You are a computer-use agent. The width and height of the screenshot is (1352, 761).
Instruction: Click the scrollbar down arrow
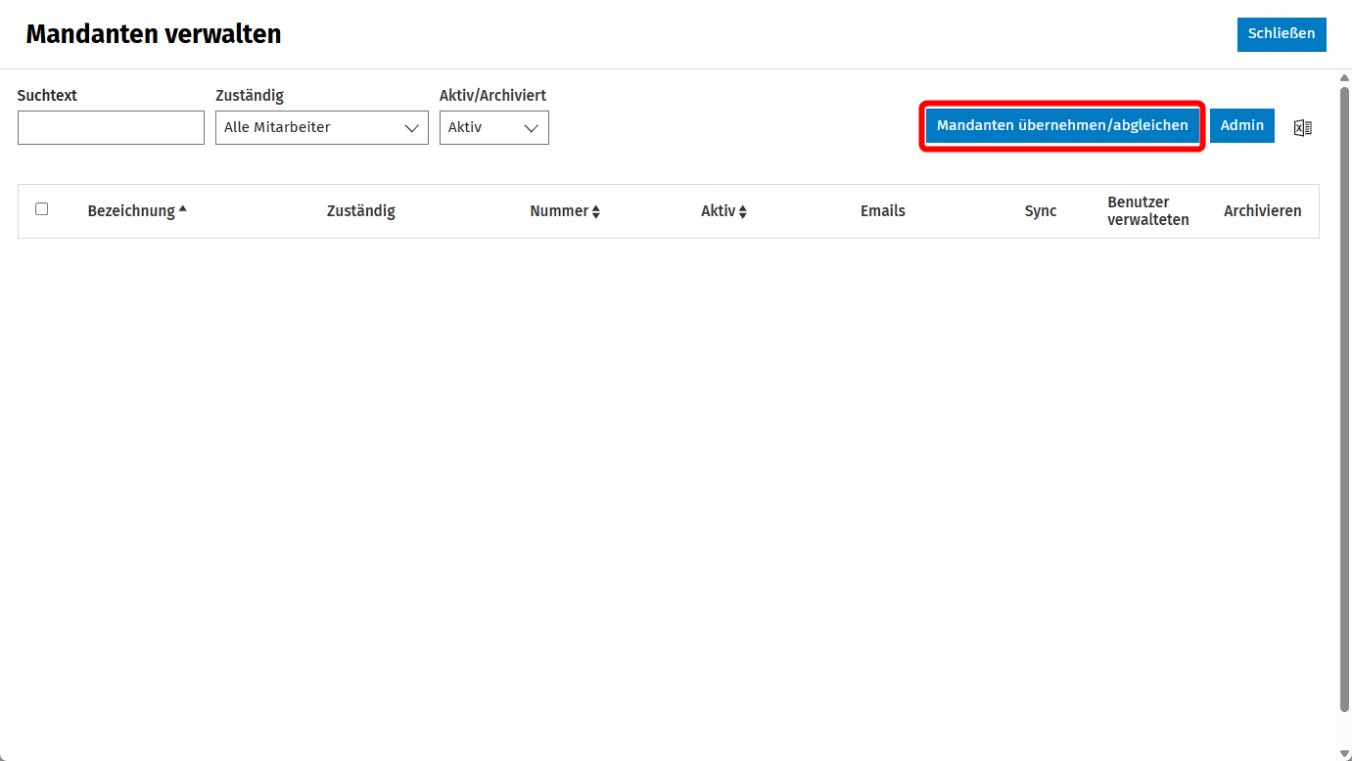point(1344,752)
